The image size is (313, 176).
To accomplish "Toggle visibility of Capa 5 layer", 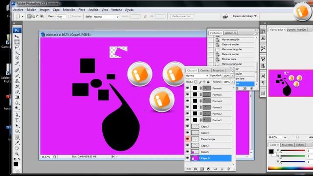I will coord(187,152).
